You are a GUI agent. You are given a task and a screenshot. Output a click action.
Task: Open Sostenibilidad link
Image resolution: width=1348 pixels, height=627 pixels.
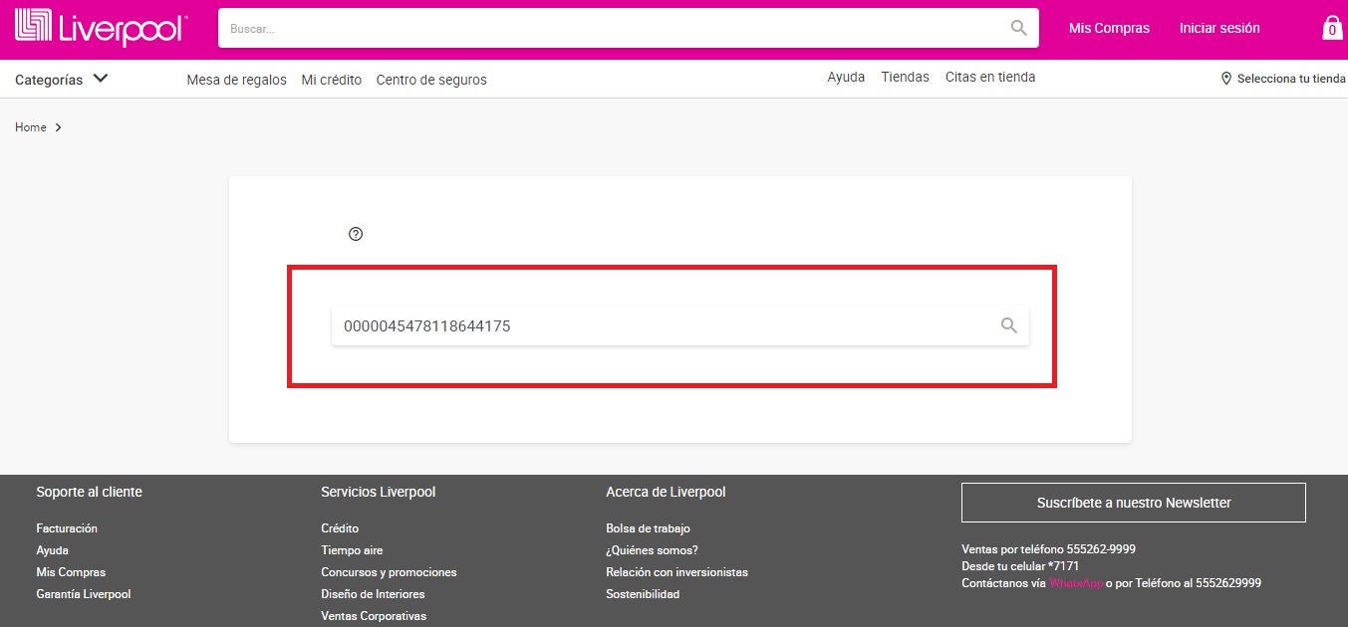[x=643, y=594]
